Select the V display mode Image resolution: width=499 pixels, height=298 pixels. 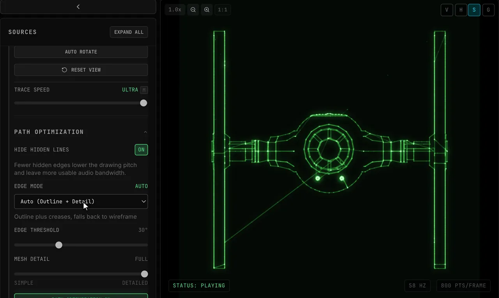coord(447,10)
